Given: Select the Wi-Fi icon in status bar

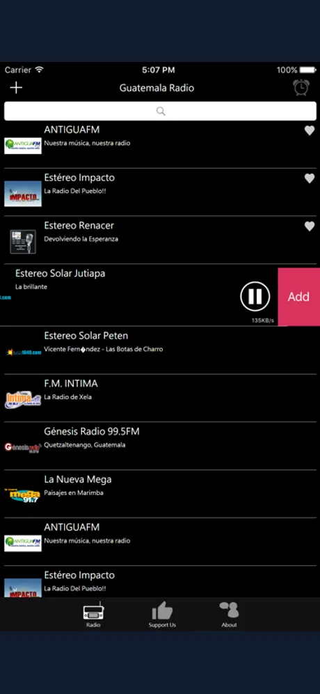Looking at the screenshot, I should pyautogui.click(x=40, y=70).
